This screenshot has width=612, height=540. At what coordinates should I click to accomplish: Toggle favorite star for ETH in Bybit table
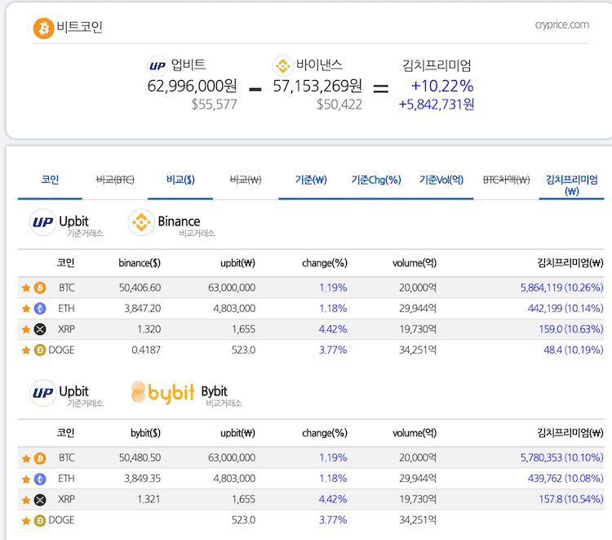coord(26,479)
